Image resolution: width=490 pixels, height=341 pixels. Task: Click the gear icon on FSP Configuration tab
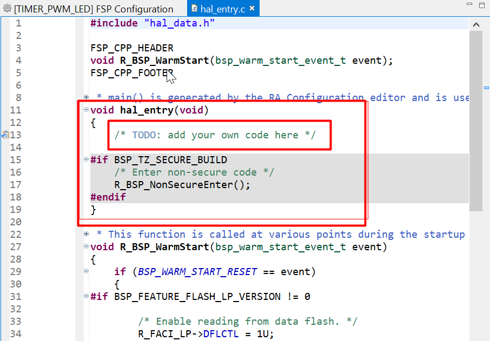(7, 9)
